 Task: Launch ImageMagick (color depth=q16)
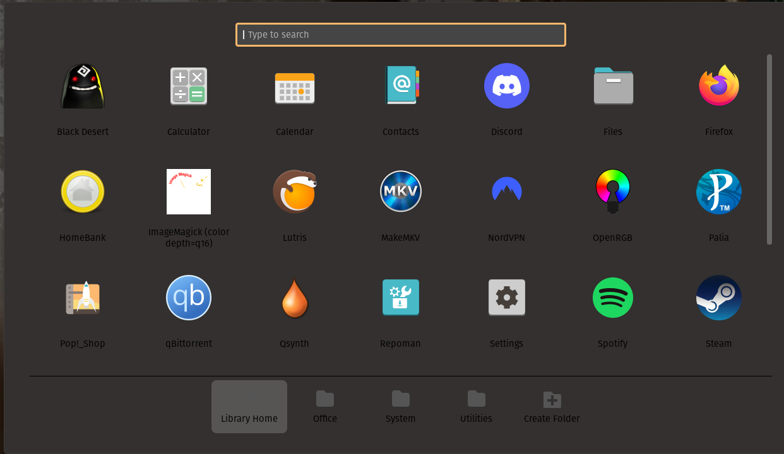point(189,192)
